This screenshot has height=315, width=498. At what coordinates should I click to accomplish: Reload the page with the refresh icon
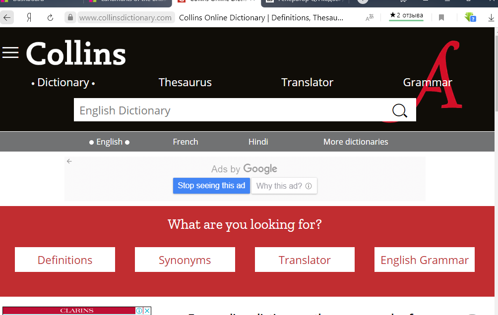[50, 18]
